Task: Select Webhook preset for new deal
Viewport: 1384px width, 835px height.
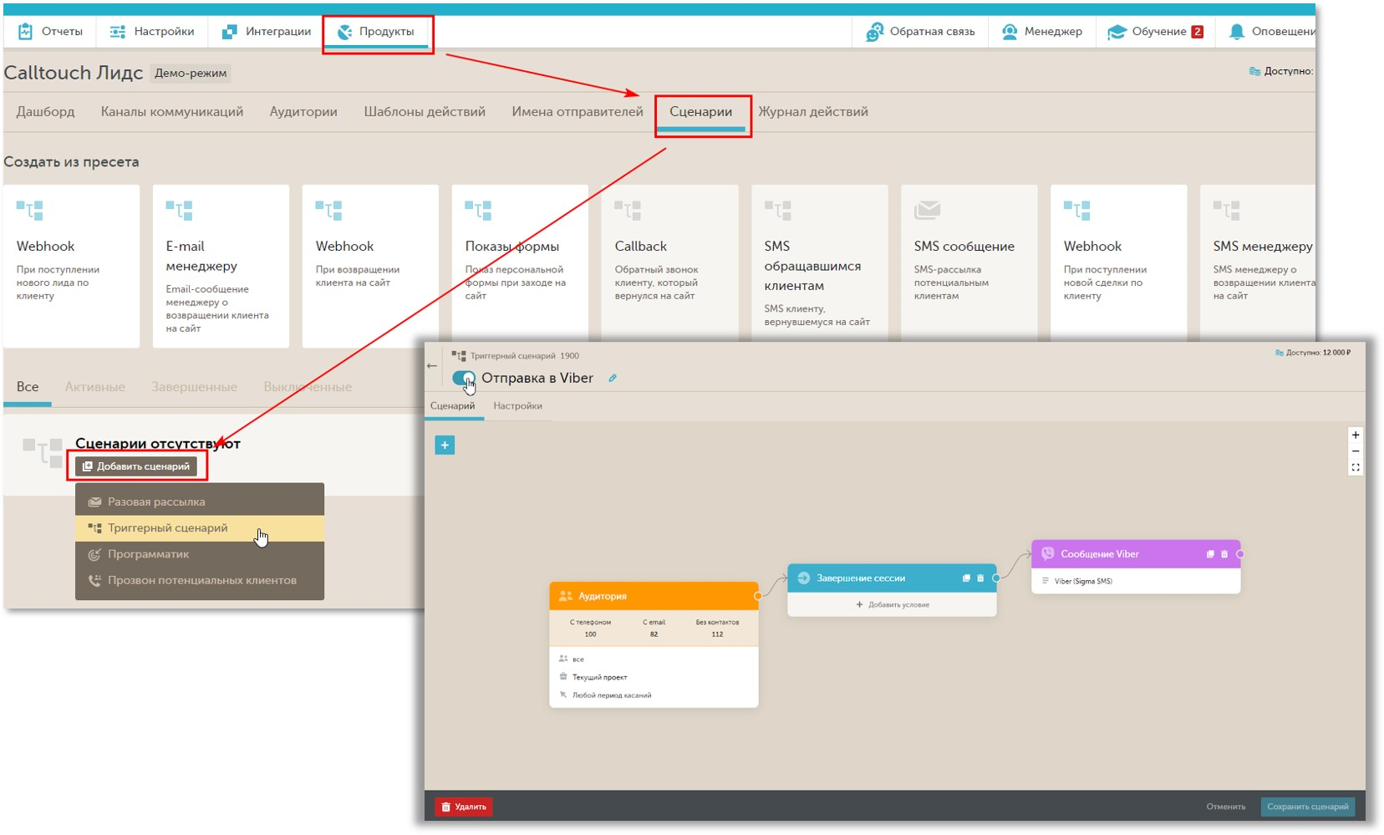Action: tap(1118, 262)
